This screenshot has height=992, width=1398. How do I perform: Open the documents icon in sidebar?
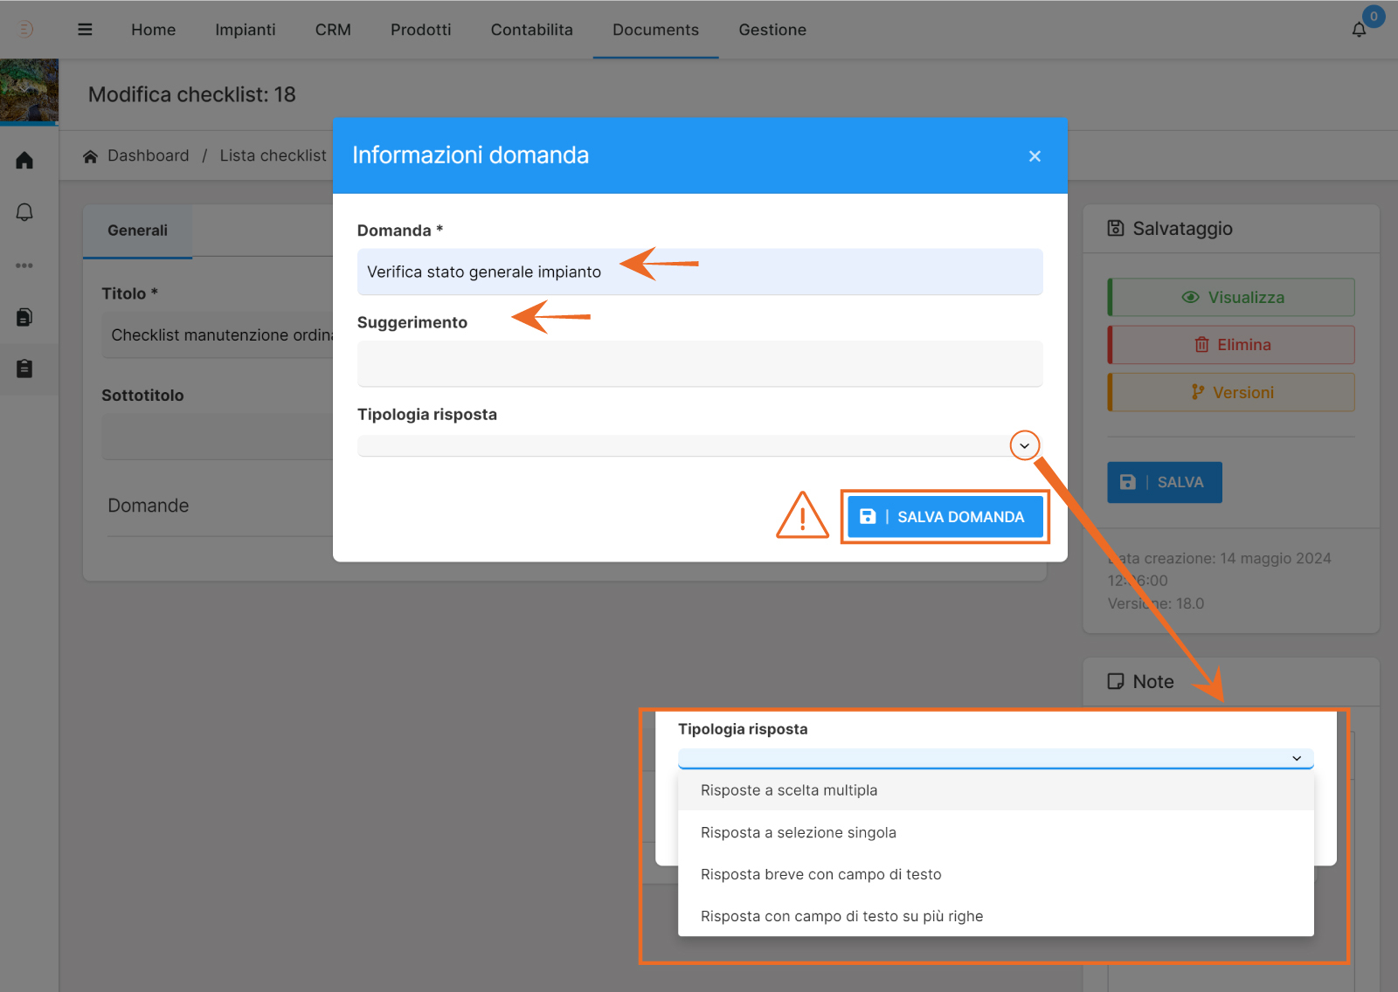coord(24,317)
